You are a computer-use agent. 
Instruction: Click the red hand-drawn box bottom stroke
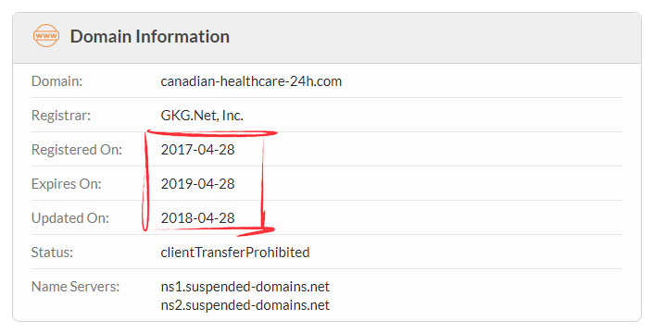(212, 230)
